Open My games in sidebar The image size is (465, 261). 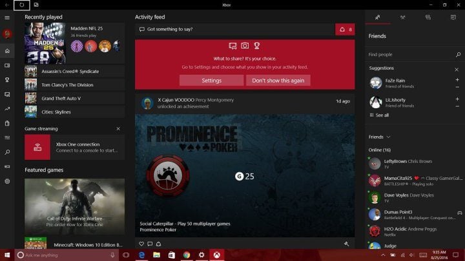point(7,65)
